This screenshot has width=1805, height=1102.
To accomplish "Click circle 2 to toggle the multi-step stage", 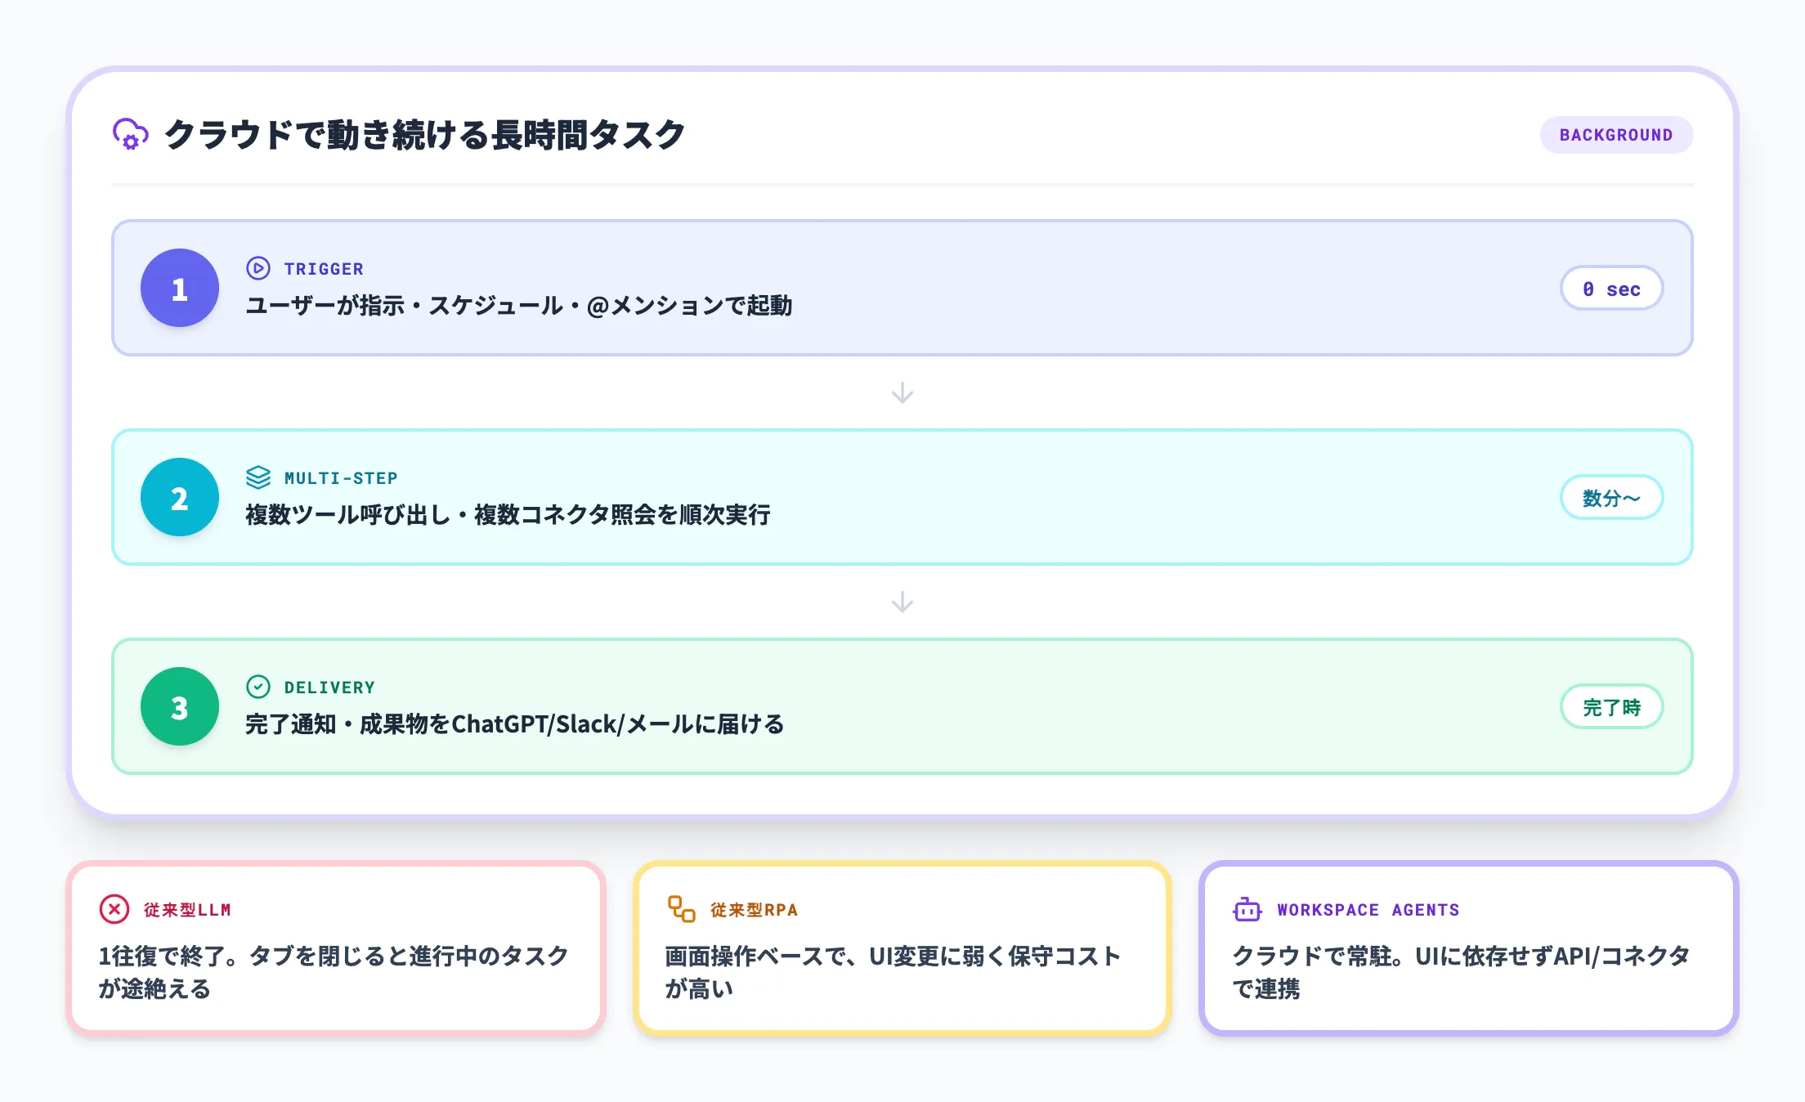I will pos(179,497).
